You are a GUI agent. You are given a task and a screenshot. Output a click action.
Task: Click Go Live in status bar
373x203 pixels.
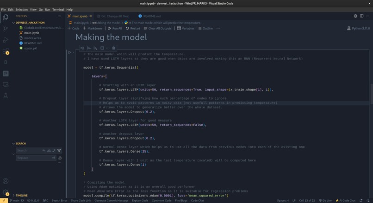coord(325,200)
